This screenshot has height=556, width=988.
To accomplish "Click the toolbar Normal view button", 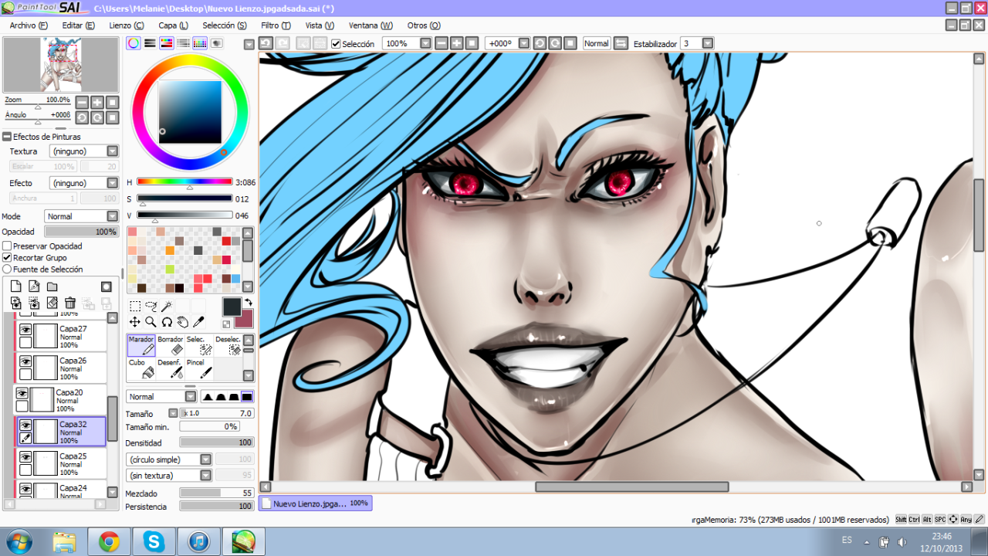I will [596, 43].
